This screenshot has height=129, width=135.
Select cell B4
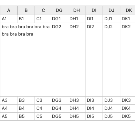tap(26, 108)
